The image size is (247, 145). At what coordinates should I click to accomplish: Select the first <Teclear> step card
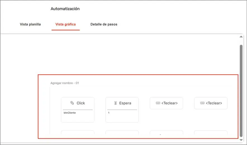(x=166, y=103)
